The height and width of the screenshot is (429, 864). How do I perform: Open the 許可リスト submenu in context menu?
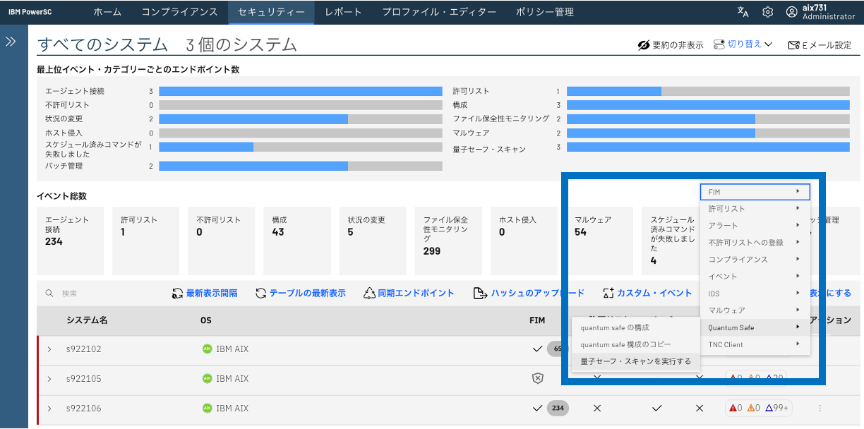tap(755, 208)
